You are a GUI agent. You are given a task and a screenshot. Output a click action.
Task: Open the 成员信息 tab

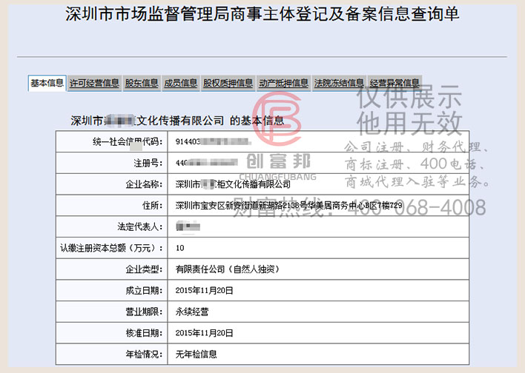[180, 83]
